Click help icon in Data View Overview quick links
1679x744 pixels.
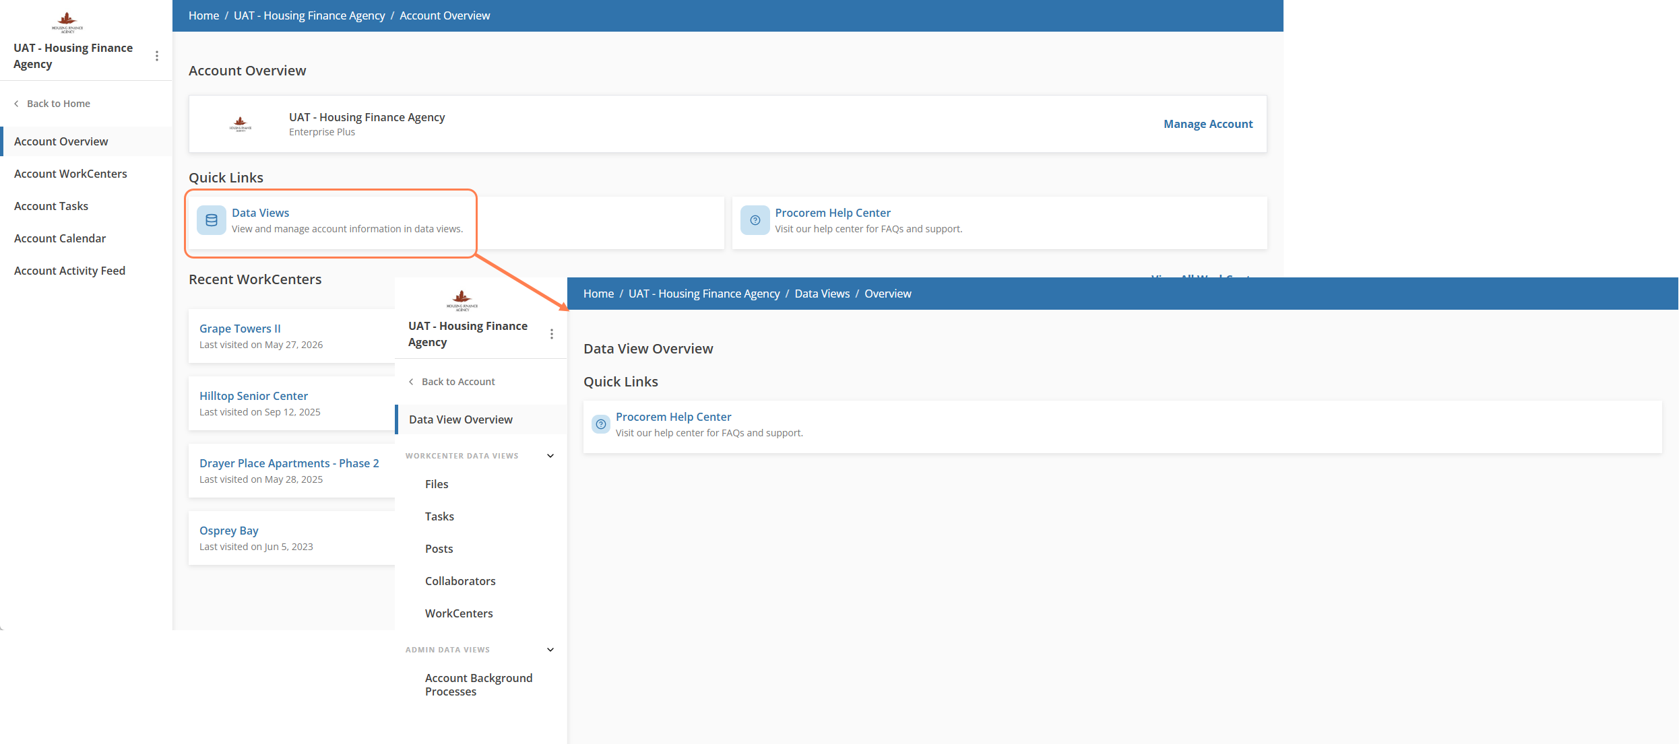(601, 424)
